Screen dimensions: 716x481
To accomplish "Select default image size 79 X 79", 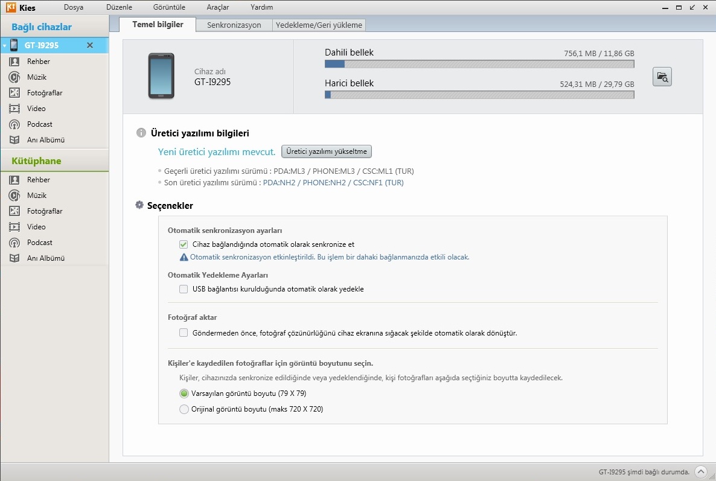I will (184, 393).
